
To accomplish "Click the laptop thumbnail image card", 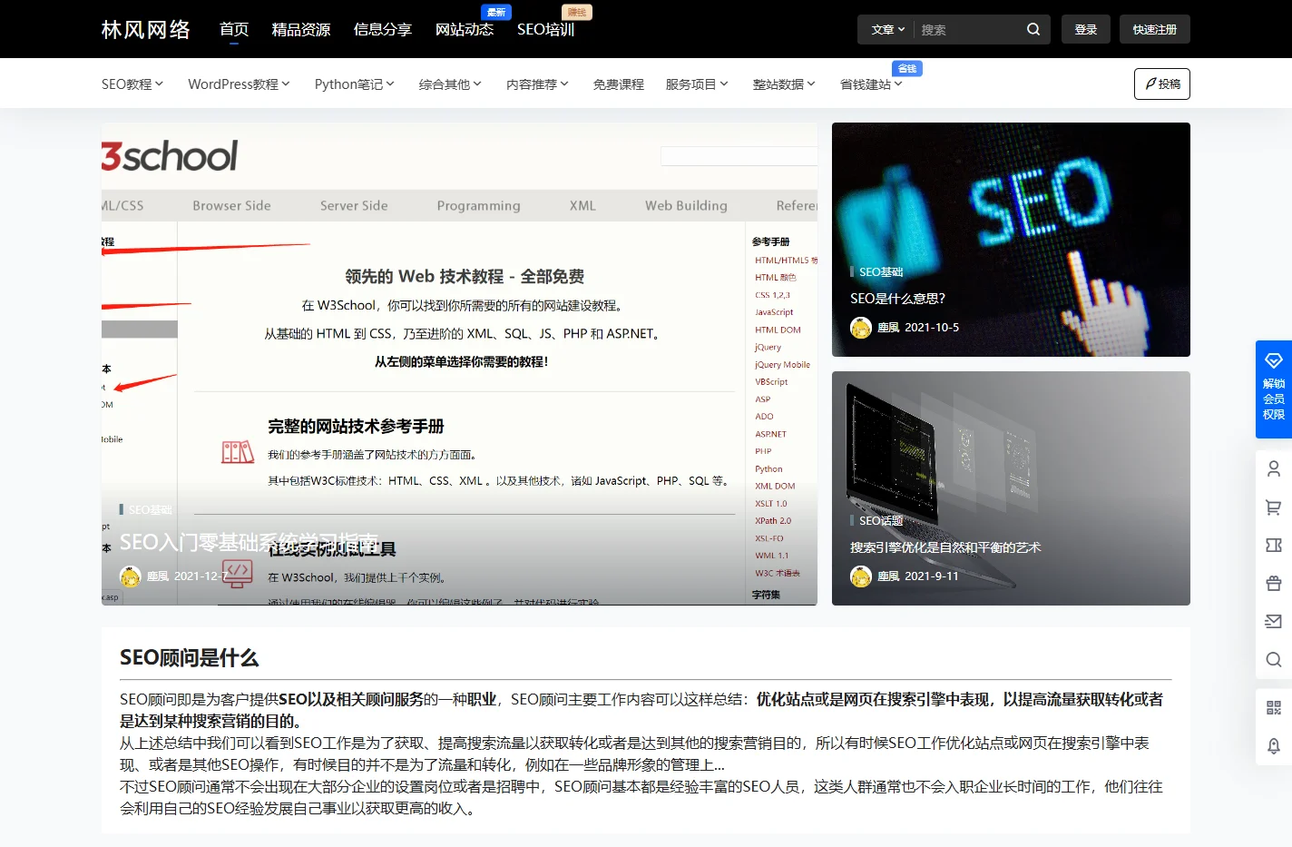I will pyautogui.click(x=1011, y=488).
